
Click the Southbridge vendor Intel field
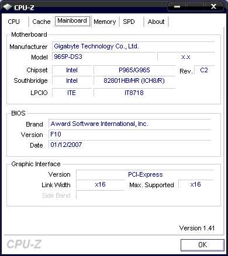72,80
